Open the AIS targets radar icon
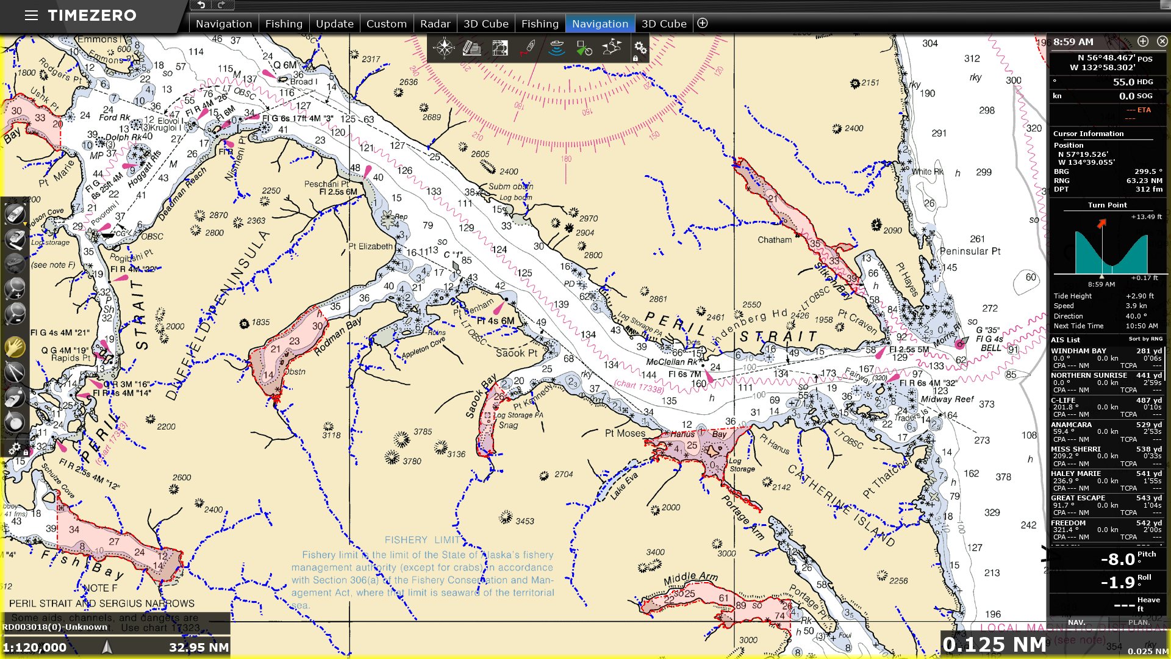The width and height of the screenshot is (1171, 659). coord(584,48)
